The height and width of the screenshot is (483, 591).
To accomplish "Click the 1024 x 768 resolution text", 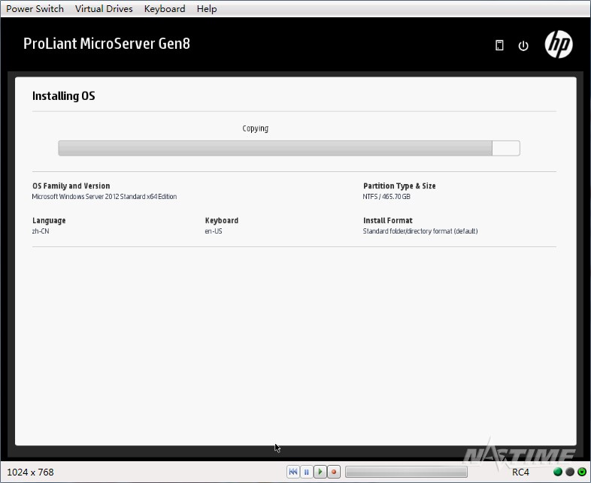I will tap(30, 472).
